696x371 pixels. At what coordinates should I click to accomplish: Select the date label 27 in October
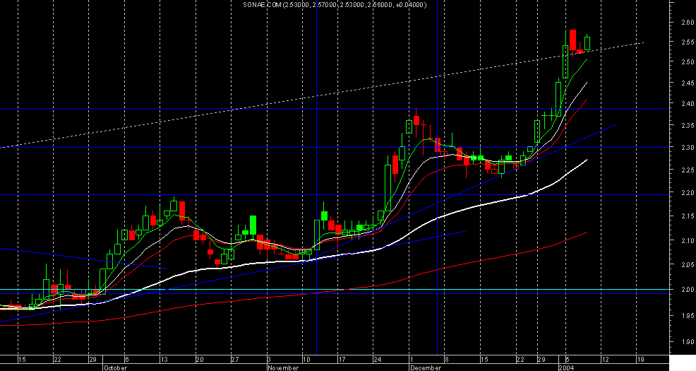(235, 360)
